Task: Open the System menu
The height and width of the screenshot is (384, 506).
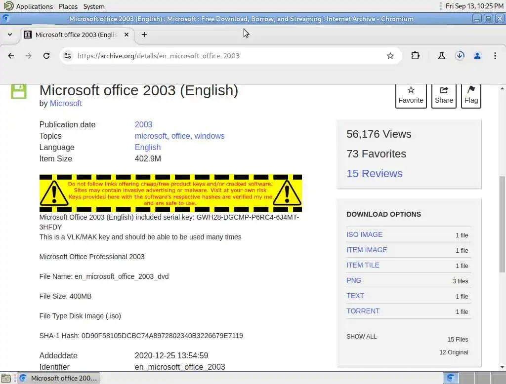Action: 94,6
